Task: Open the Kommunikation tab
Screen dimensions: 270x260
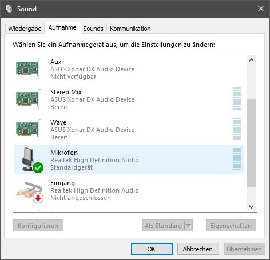Action: pos(130,29)
